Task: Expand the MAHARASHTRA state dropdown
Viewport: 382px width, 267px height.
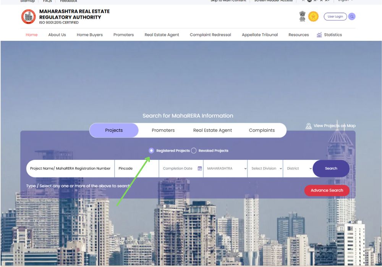Action: click(225, 169)
